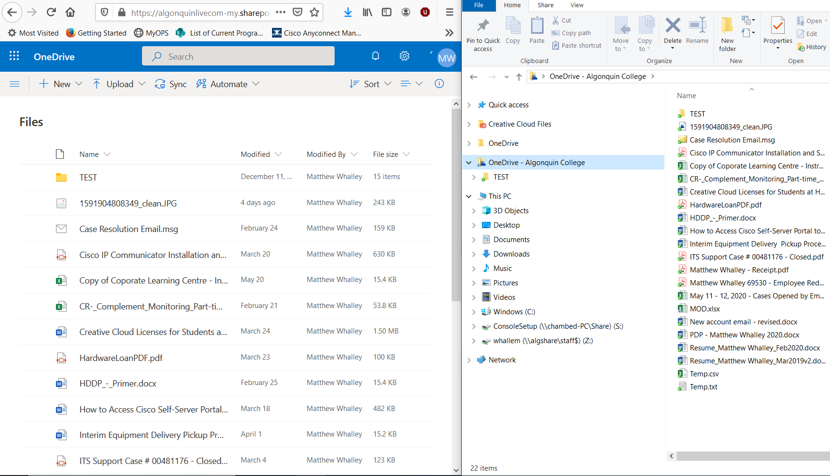Collapse OneDrive - Algonquin College tree node

tap(469, 162)
